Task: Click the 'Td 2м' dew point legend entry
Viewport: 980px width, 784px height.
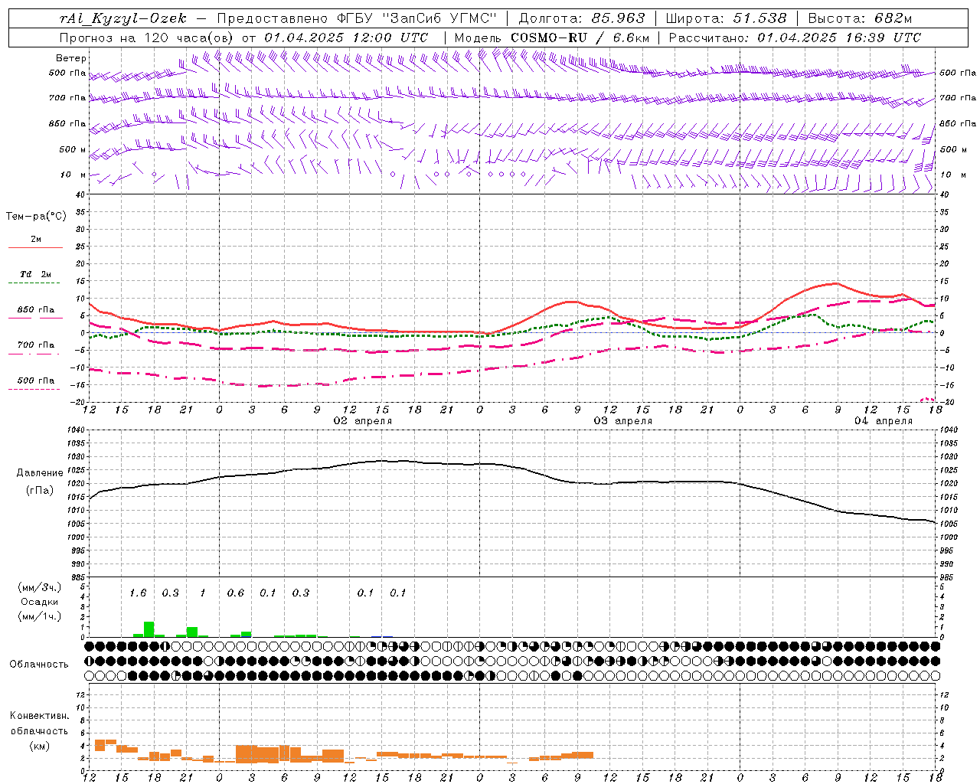Action: (35, 274)
